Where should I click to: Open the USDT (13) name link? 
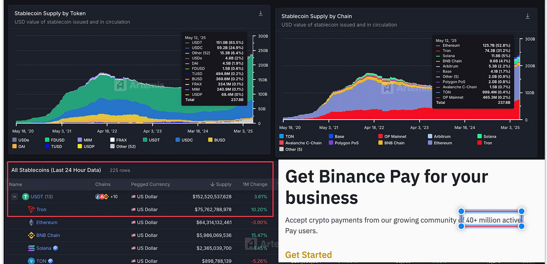42,196
